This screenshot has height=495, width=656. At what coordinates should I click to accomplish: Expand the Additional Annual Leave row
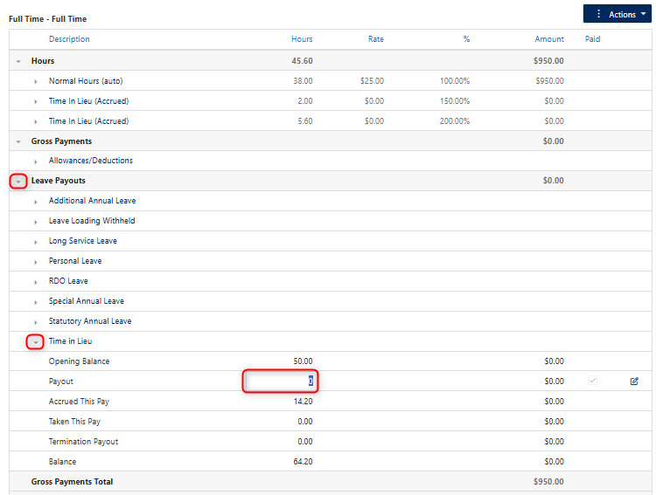36,202
